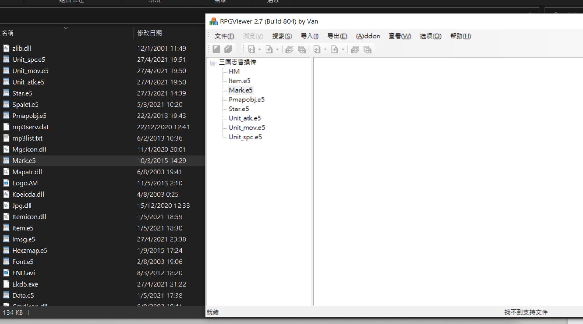Open the dropdown arrow beside the leftmost import icon
Screen dimensions: 583x324
pos(260,50)
